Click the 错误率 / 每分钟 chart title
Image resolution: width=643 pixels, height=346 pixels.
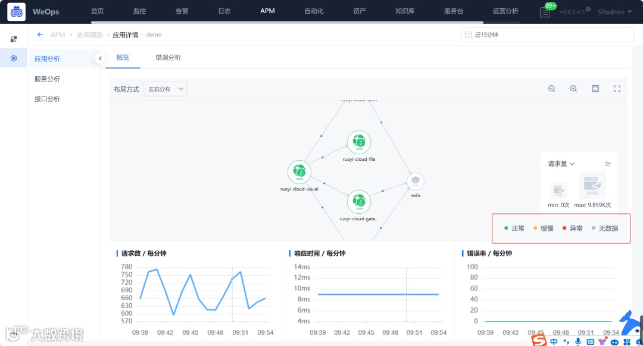coord(489,253)
